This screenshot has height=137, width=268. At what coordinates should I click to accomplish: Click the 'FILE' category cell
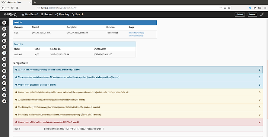point(16,33)
